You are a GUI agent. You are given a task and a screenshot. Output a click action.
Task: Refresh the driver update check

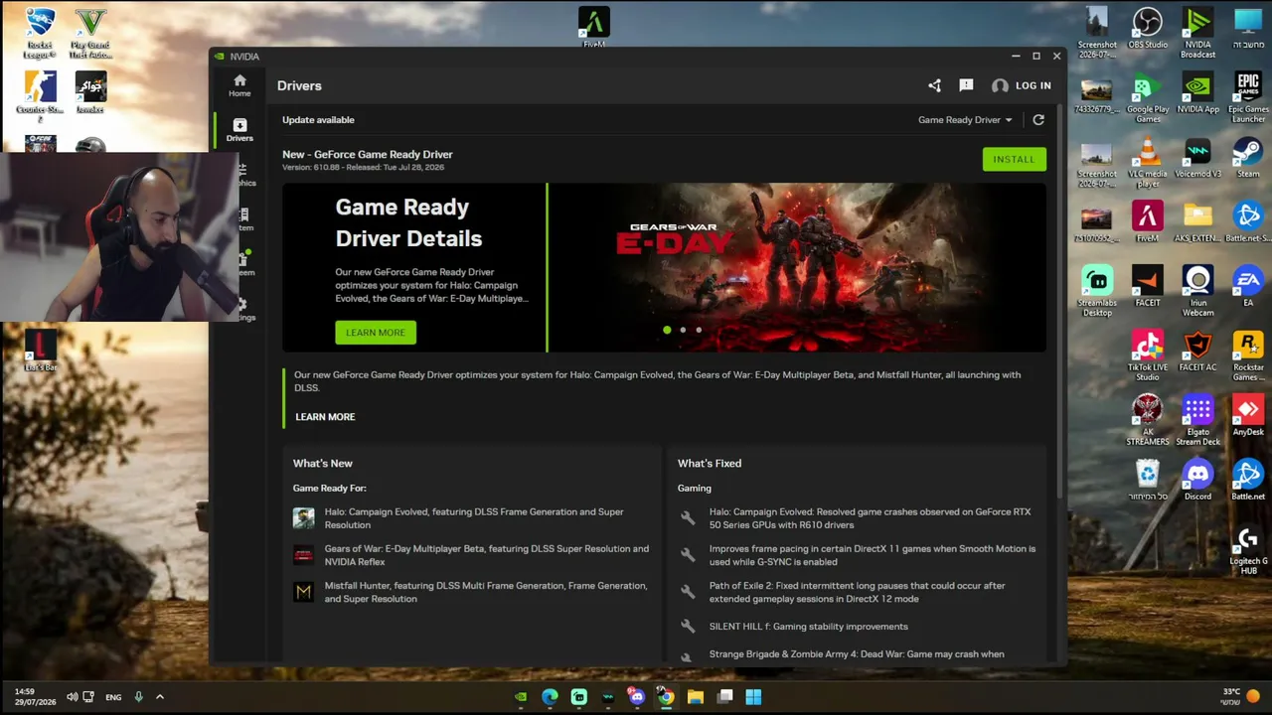(x=1038, y=120)
